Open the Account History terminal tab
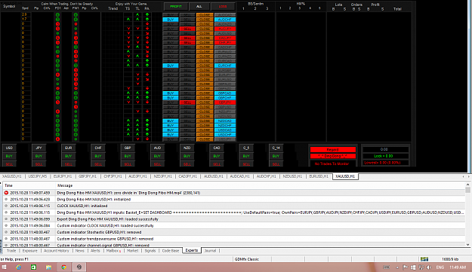Image resolution: width=472 pixels, height=272 pixels. (57, 251)
